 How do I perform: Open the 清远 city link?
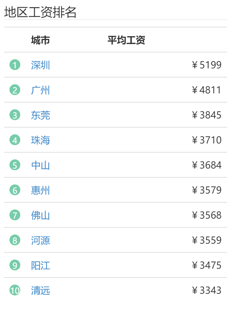41,290
